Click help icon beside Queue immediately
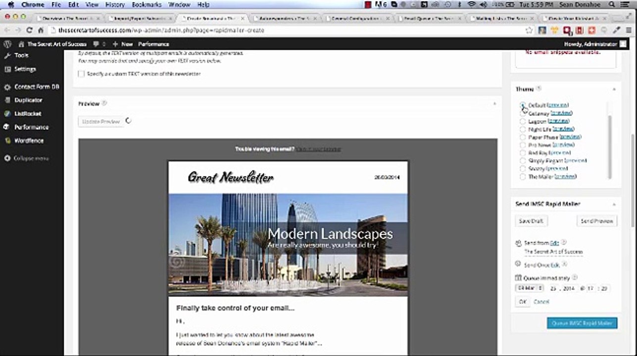This screenshot has width=637, height=356. coord(575,277)
